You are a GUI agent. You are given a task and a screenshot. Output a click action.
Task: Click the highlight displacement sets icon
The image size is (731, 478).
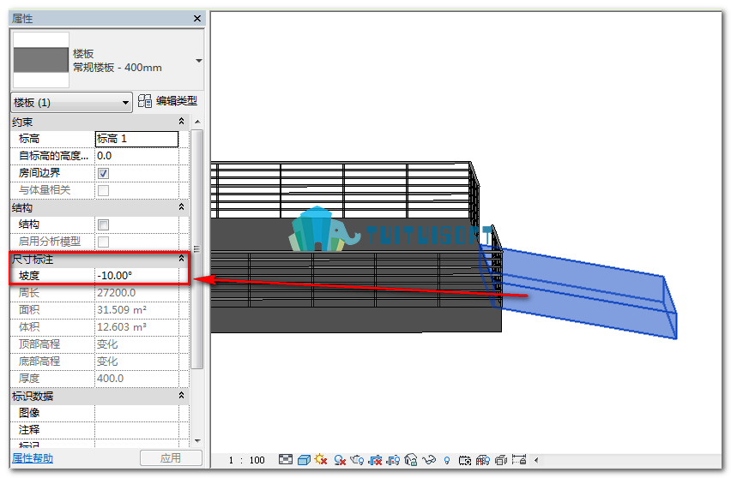[x=501, y=460]
